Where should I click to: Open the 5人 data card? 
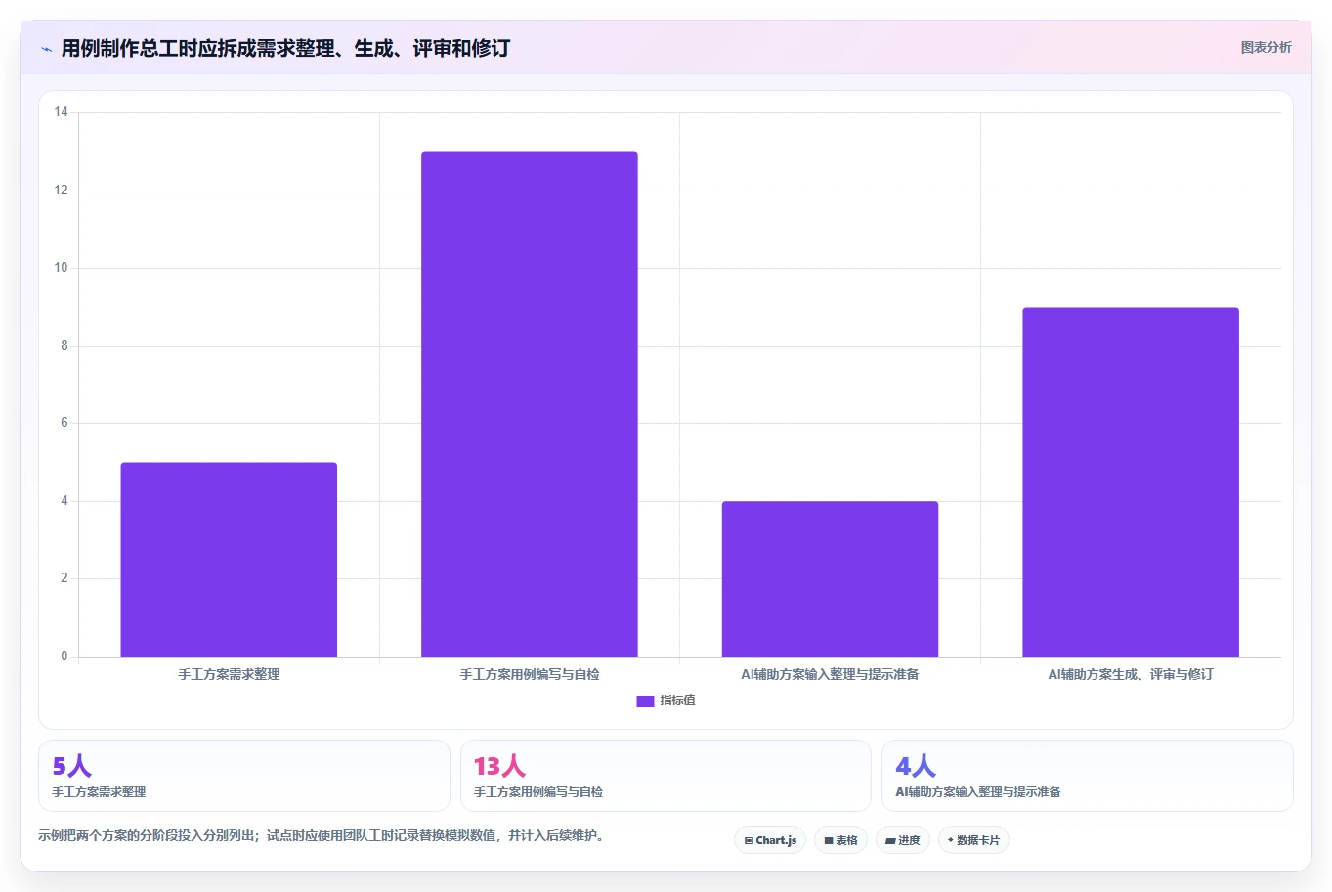(x=244, y=776)
